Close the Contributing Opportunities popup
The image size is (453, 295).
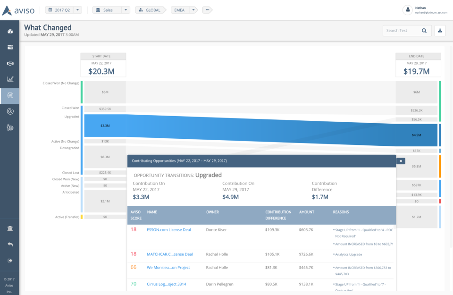pyautogui.click(x=401, y=161)
